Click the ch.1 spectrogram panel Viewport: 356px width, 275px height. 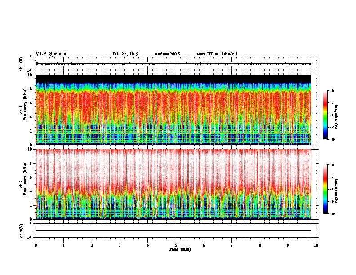tap(174, 110)
